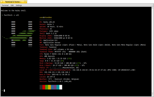The width and height of the screenshot is (154, 97).
Task: Click 'Terminal Size: 247 columns x 59 rows'
Action: [x=57, y=49]
